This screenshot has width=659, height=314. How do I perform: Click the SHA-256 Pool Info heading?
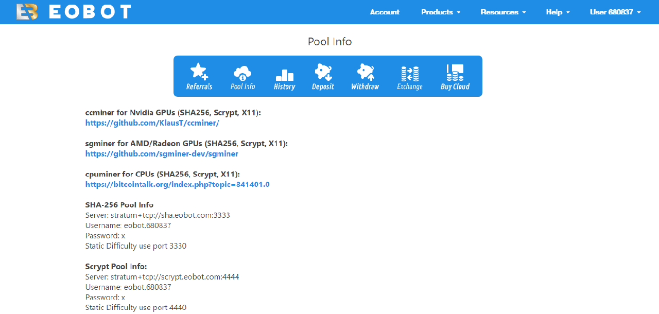click(x=119, y=205)
